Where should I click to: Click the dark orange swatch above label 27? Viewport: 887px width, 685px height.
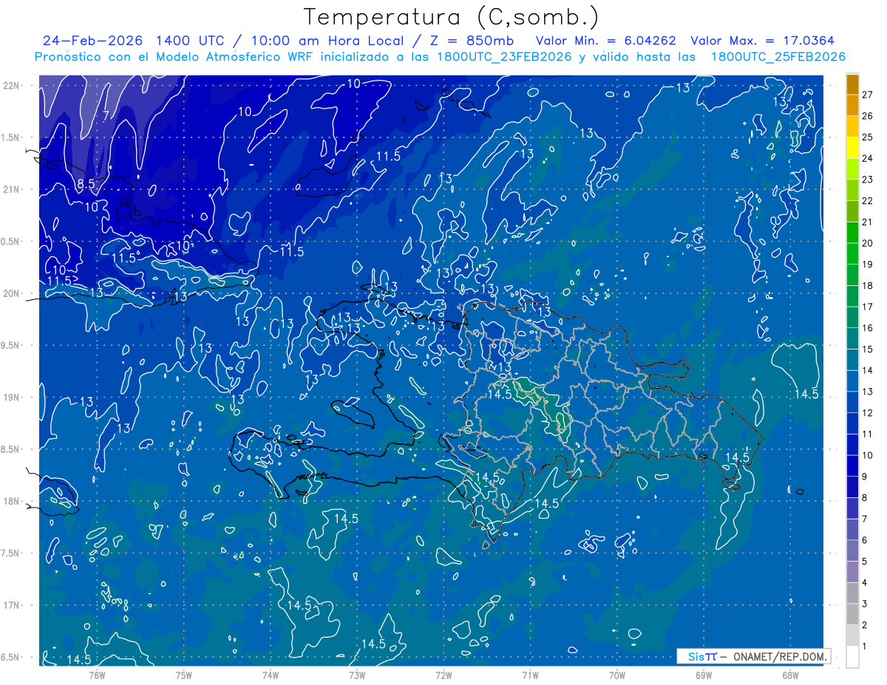tap(852, 84)
